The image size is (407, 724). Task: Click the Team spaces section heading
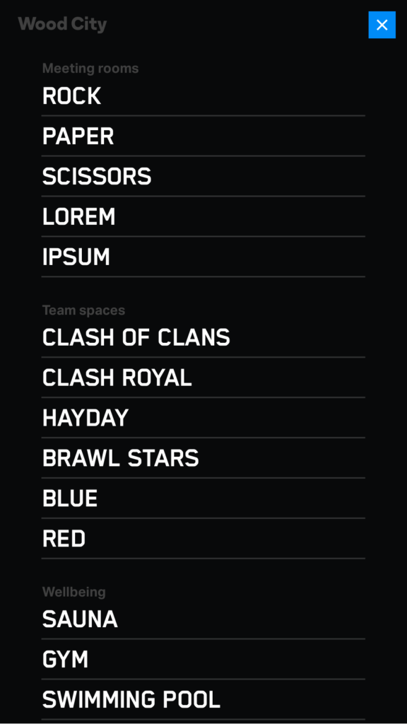pyautogui.click(x=83, y=310)
